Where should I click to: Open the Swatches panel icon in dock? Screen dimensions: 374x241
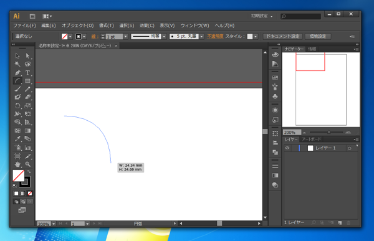point(275,78)
